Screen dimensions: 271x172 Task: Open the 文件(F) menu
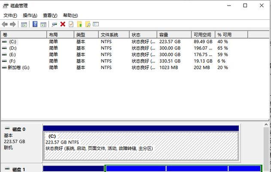pyautogui.click(x=10, y=15)
